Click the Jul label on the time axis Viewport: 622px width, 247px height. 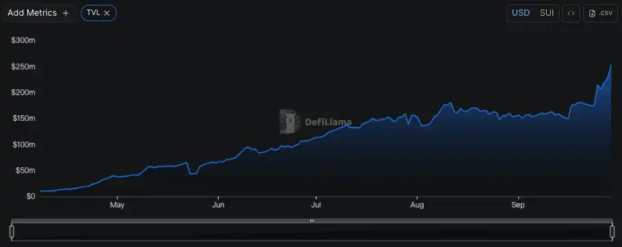[316, 205]
